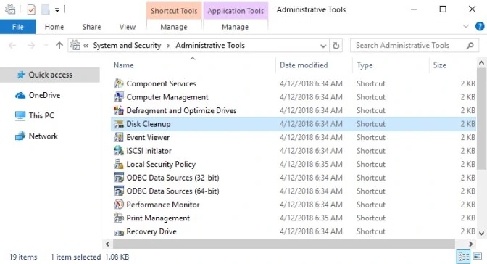The width and height of the screenshot is (487, 264).
Task: Click the Event Viewer file name
Action: [x=148, y=138]
